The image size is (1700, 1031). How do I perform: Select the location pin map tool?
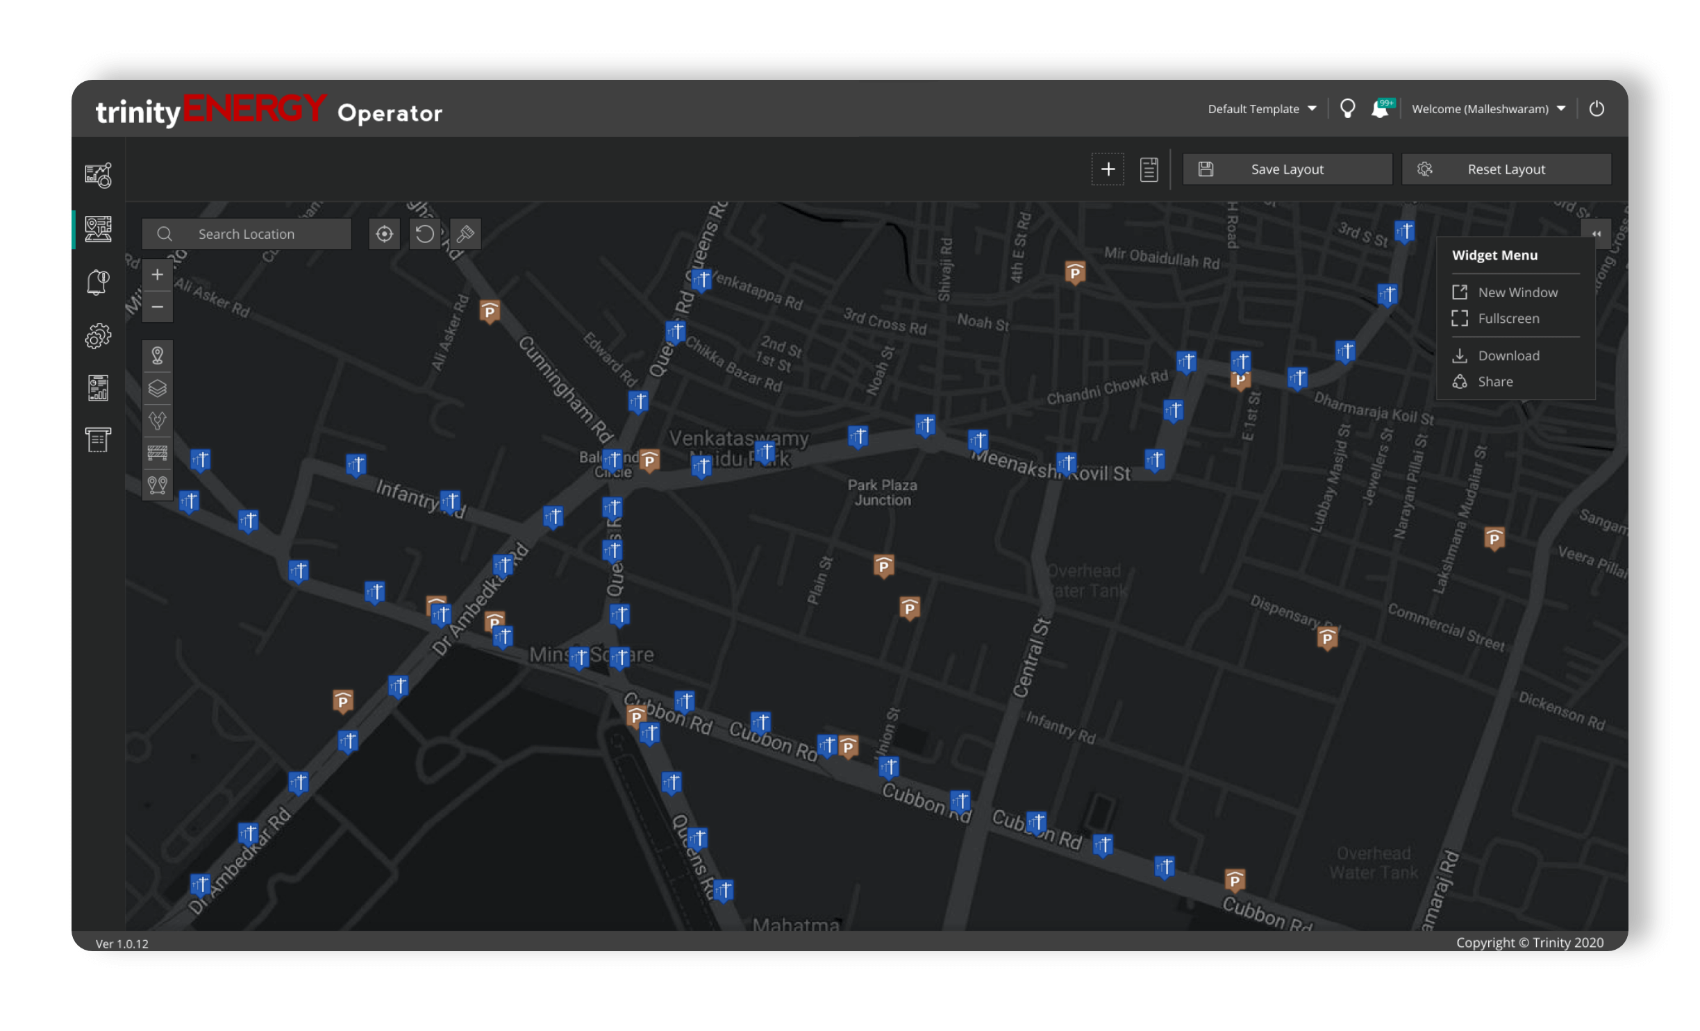pos(158,355)
